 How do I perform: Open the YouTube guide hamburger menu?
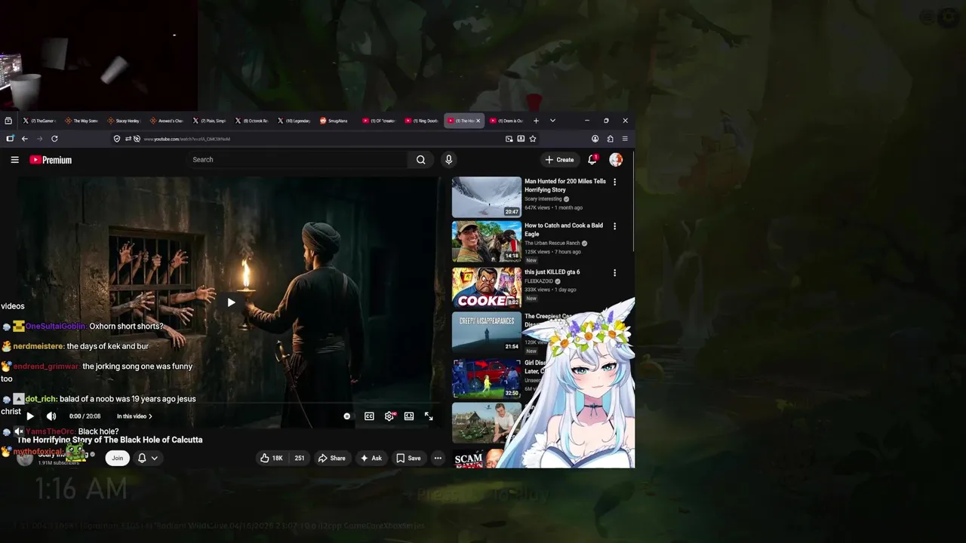tap(14, 160)
